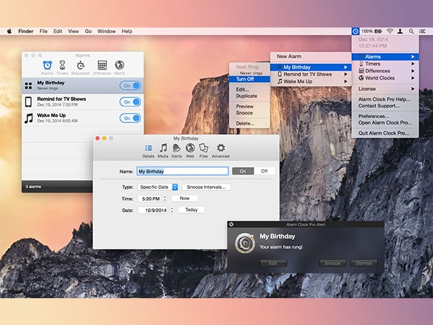Viewport: 433px width, 325px height.
Task: Click the music note icon for Wake Me Up
Action: 28,118
